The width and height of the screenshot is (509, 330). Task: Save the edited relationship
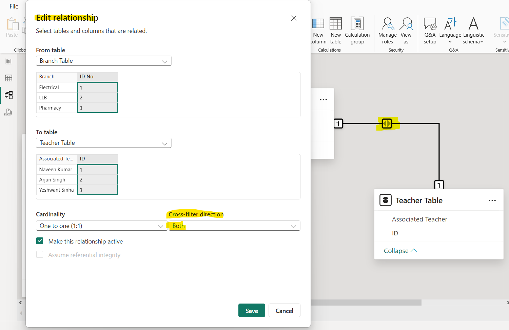click(x=252, y=310)
